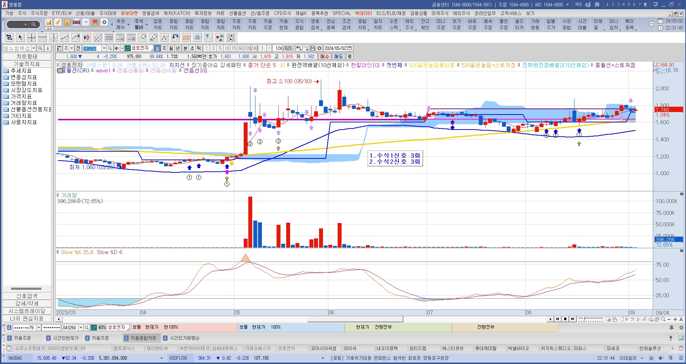
Task: Open chart settings gear next to date field
Action: 319,48
